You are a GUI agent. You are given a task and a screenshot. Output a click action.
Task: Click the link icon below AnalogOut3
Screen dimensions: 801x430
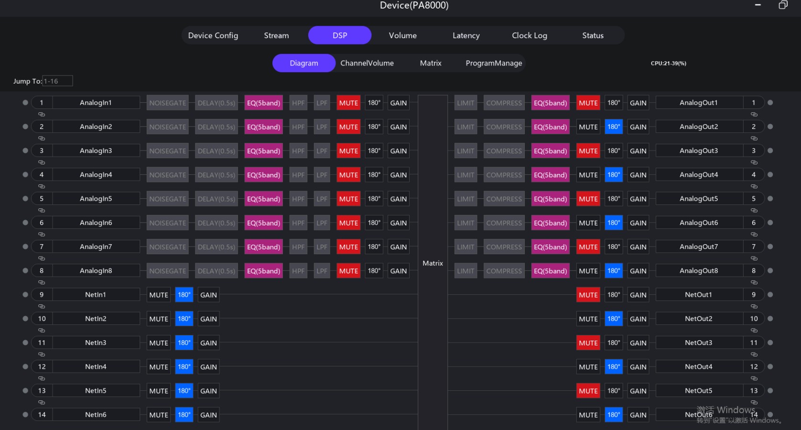(754, 162)
